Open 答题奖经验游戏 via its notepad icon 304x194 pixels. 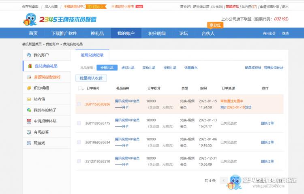29,77
